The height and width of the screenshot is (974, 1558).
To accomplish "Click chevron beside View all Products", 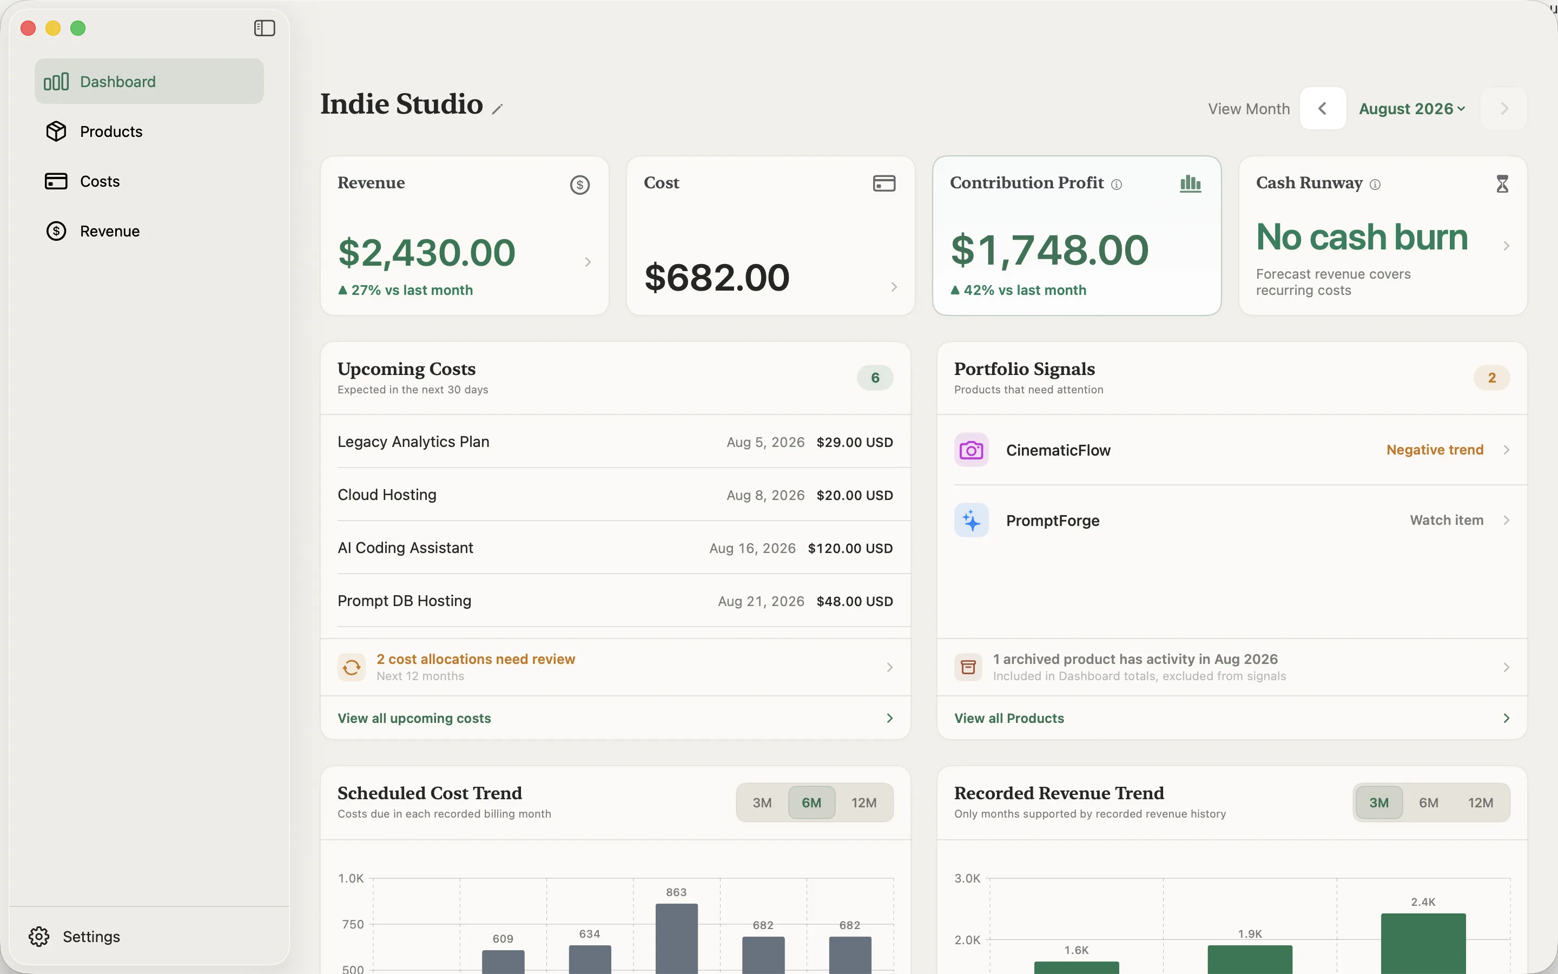I will pos(1507,718).
